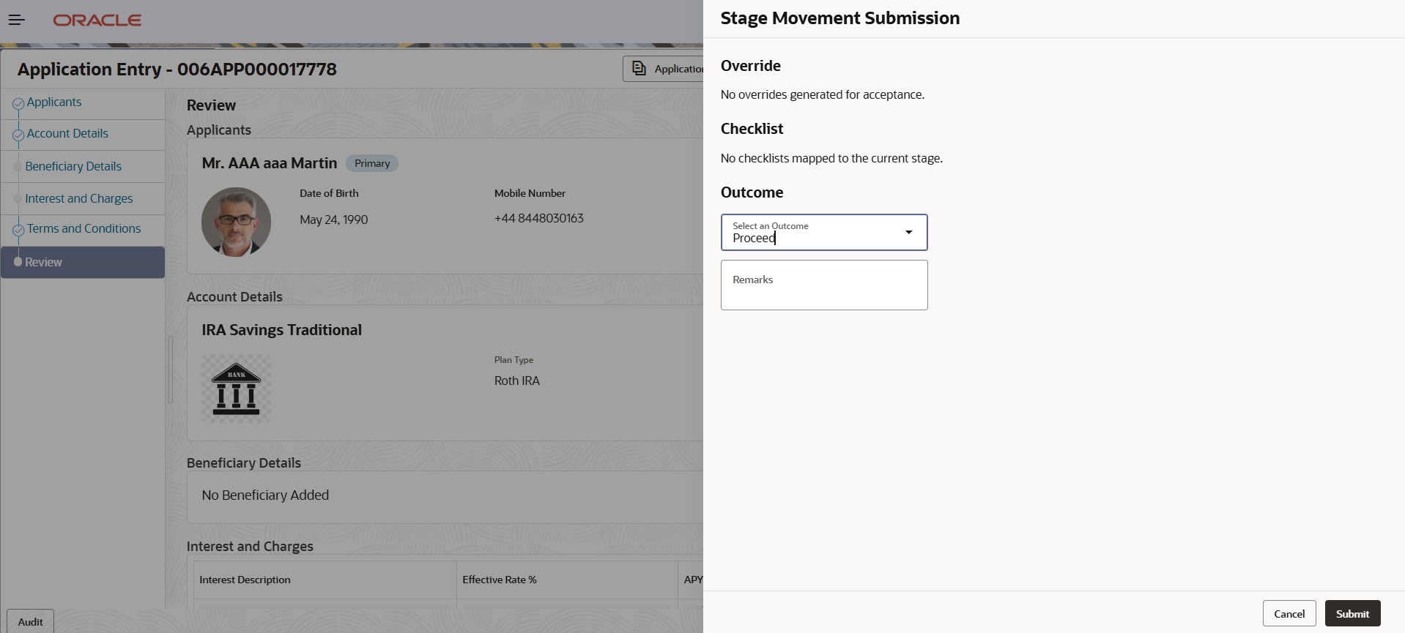Click the bank building product icon
Screen dimensions: 1405x633
point(236,389)
